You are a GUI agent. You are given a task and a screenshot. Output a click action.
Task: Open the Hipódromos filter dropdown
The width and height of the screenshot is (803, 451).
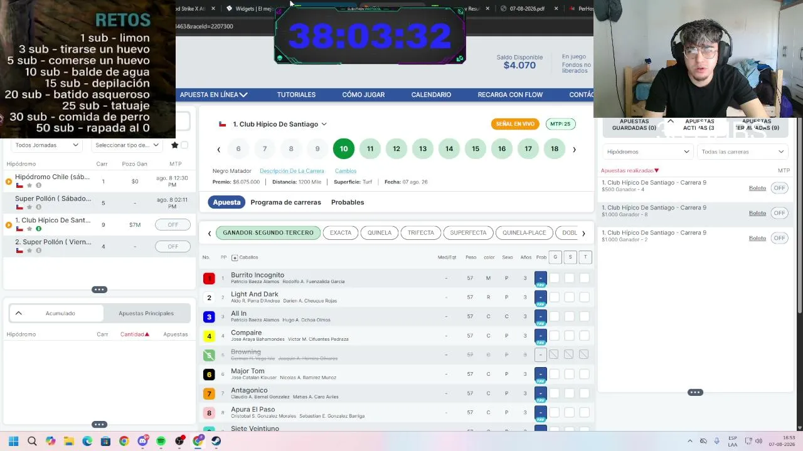coord(647,152)
